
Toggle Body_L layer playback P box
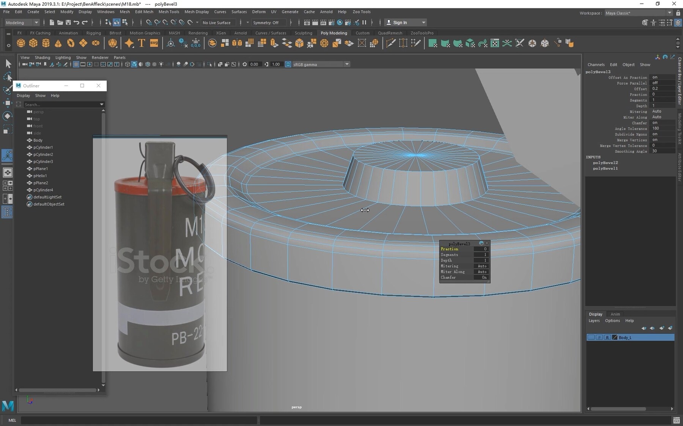point(599,337)
